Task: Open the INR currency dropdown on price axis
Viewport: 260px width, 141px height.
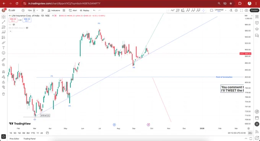Action: pos(249,16)
